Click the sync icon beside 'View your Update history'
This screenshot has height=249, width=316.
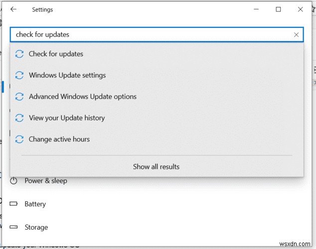click(19, 118)
